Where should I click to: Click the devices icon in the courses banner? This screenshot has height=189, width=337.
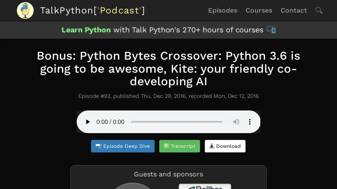pos(271,30)
